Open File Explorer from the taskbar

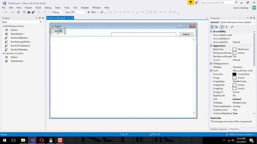pos(23,140)
